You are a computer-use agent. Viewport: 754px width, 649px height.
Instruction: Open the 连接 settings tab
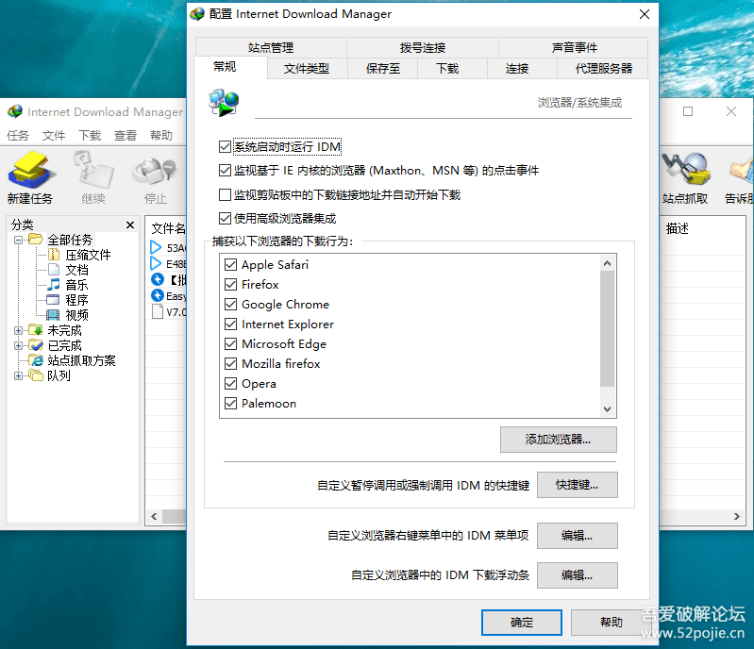tap(517, 68)
